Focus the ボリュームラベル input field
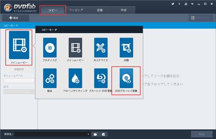The height and width of the screenshot is (139, 216). coord(19,81)
